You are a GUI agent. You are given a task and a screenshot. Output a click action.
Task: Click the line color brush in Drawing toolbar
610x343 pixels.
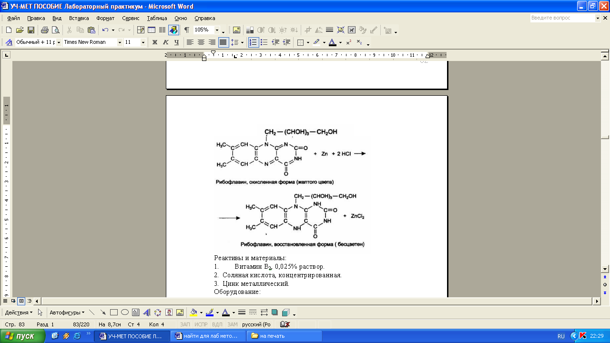pyautogui.click(x=209, y=313)
